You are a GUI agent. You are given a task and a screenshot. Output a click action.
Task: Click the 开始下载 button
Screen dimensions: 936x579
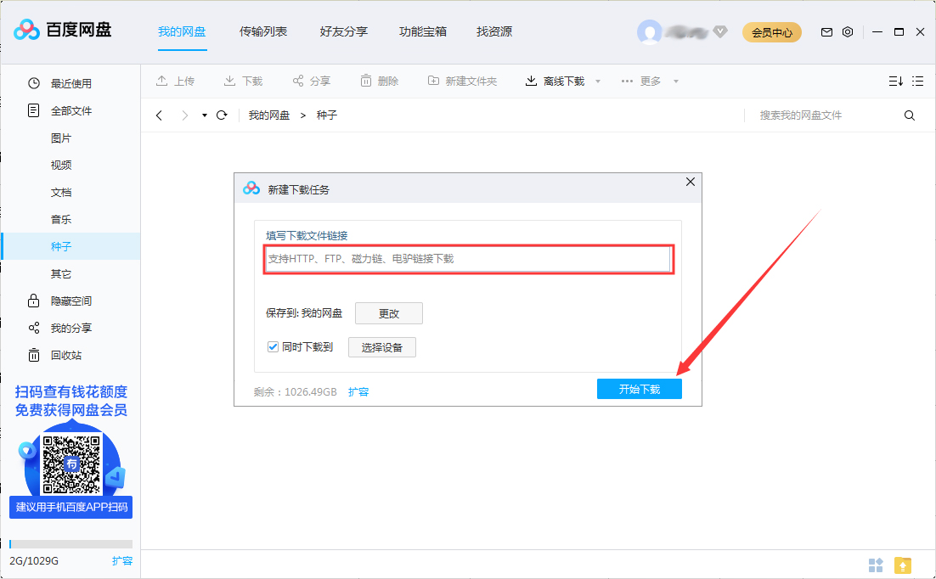[639, 388]
